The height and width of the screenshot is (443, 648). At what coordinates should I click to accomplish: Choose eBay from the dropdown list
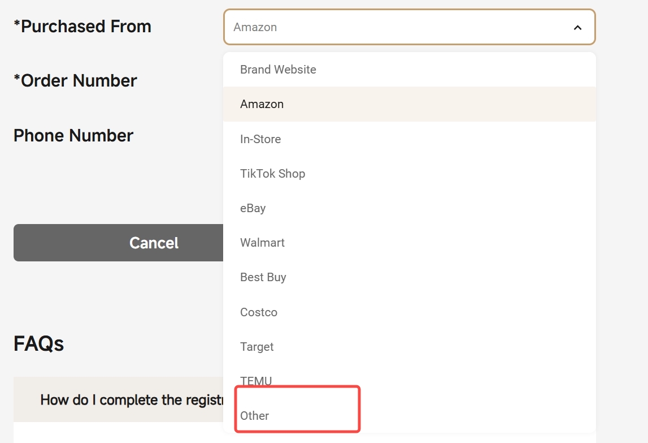coord(409,208)
